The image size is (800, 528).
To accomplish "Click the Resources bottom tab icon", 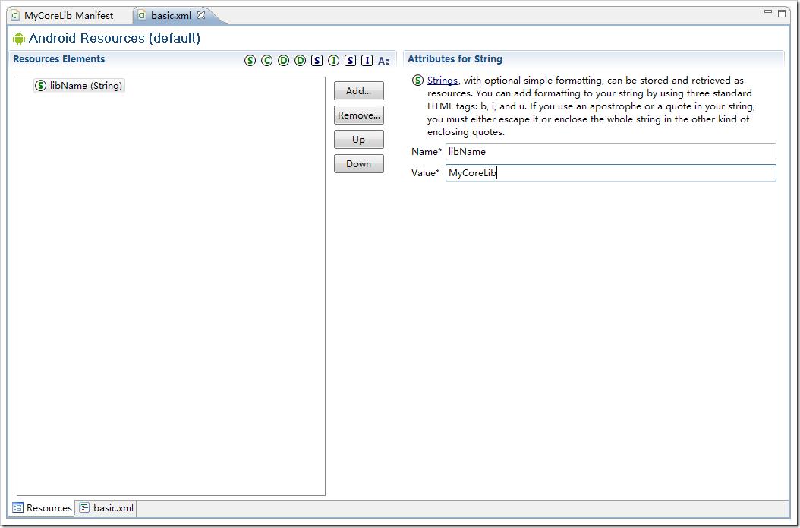I will pos(18,507).
